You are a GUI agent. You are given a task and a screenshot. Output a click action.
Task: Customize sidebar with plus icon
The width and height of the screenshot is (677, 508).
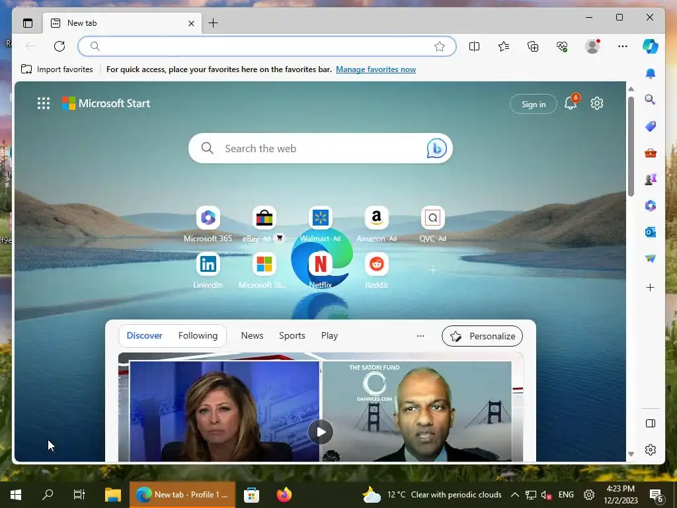[x=651, y=287]
